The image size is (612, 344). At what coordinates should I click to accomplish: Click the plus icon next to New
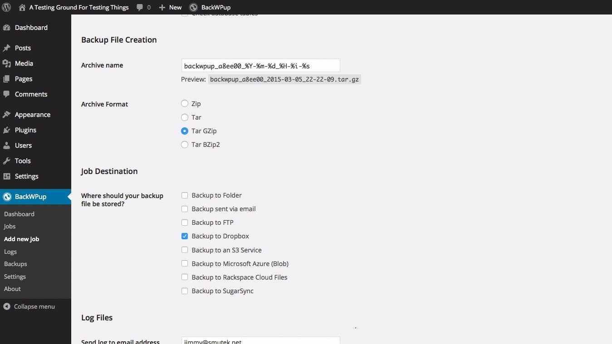pyautogui.click(x=162, y=7)
